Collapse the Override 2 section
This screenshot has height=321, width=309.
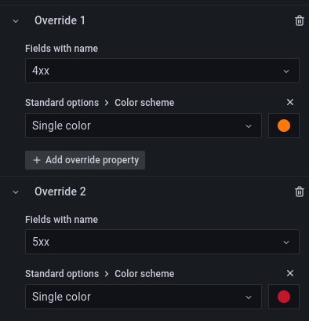click(16, 192)
